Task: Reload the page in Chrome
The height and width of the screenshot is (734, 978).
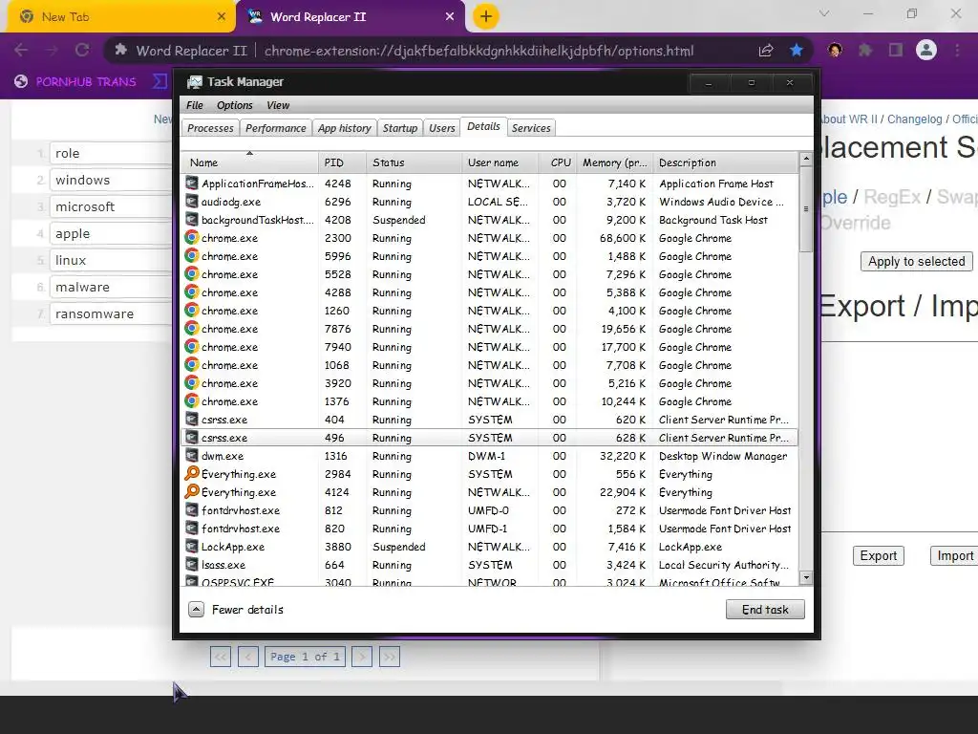Action: 82,50
